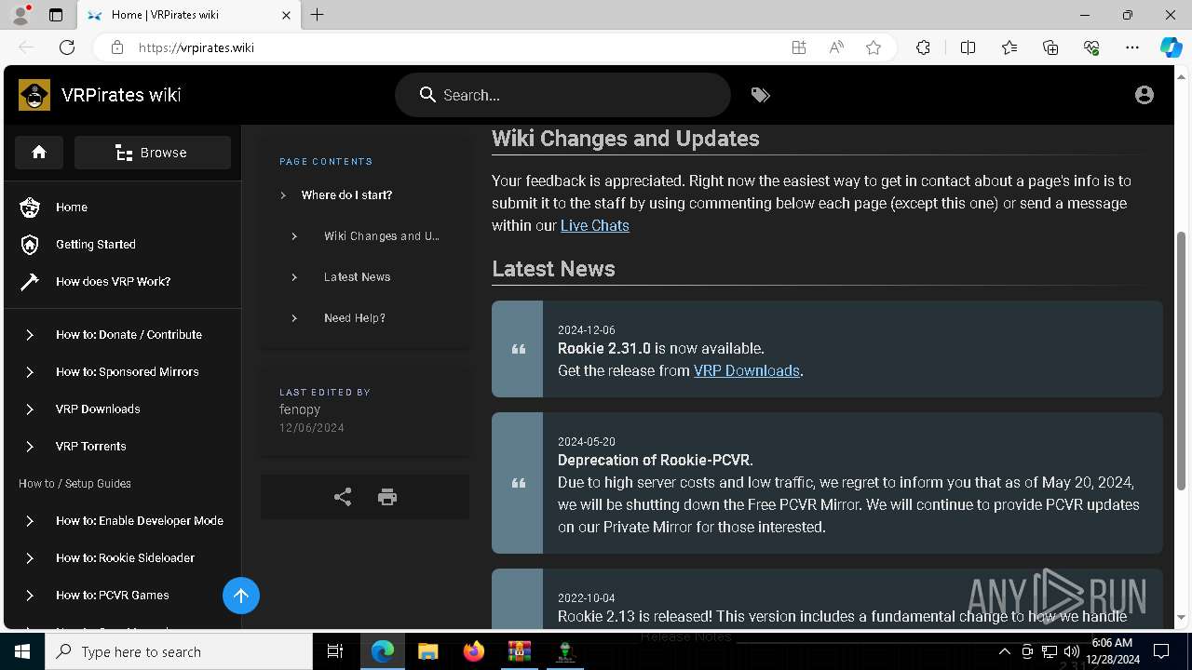Close the VRPirates wiki tab
Screen dimensions: 1192x670
[x=286, y=15]
